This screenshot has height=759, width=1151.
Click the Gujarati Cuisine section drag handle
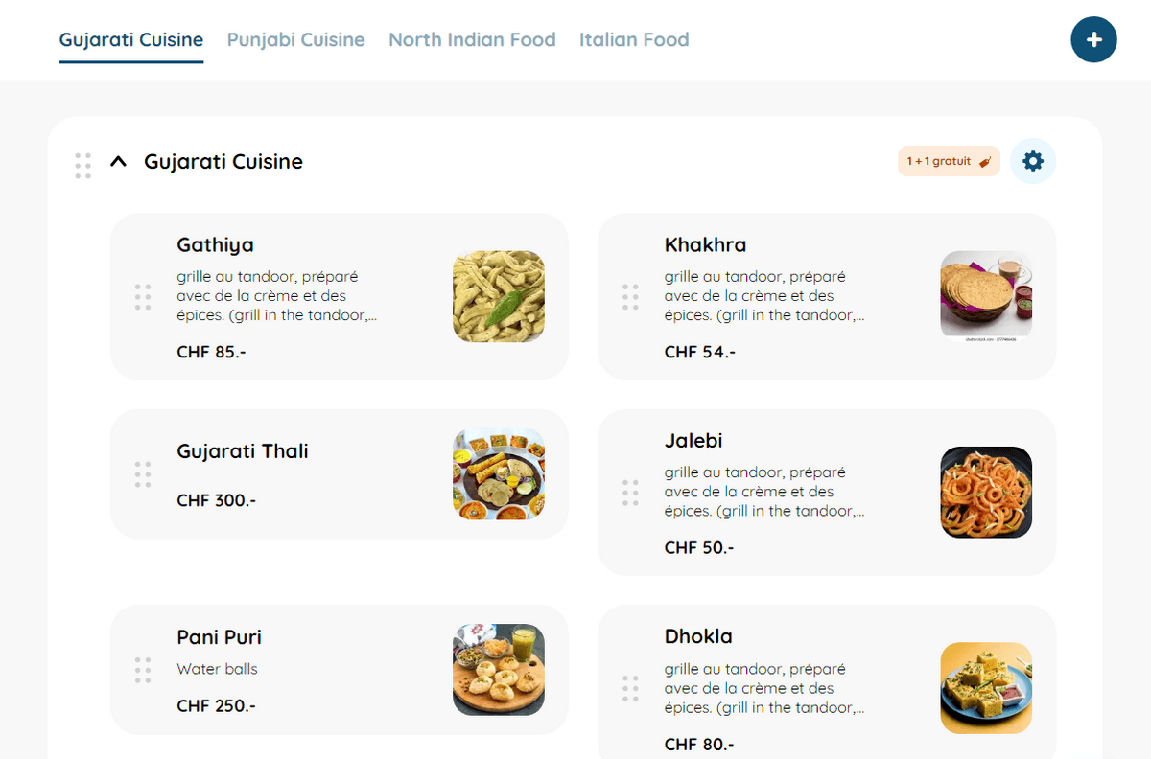83,165
